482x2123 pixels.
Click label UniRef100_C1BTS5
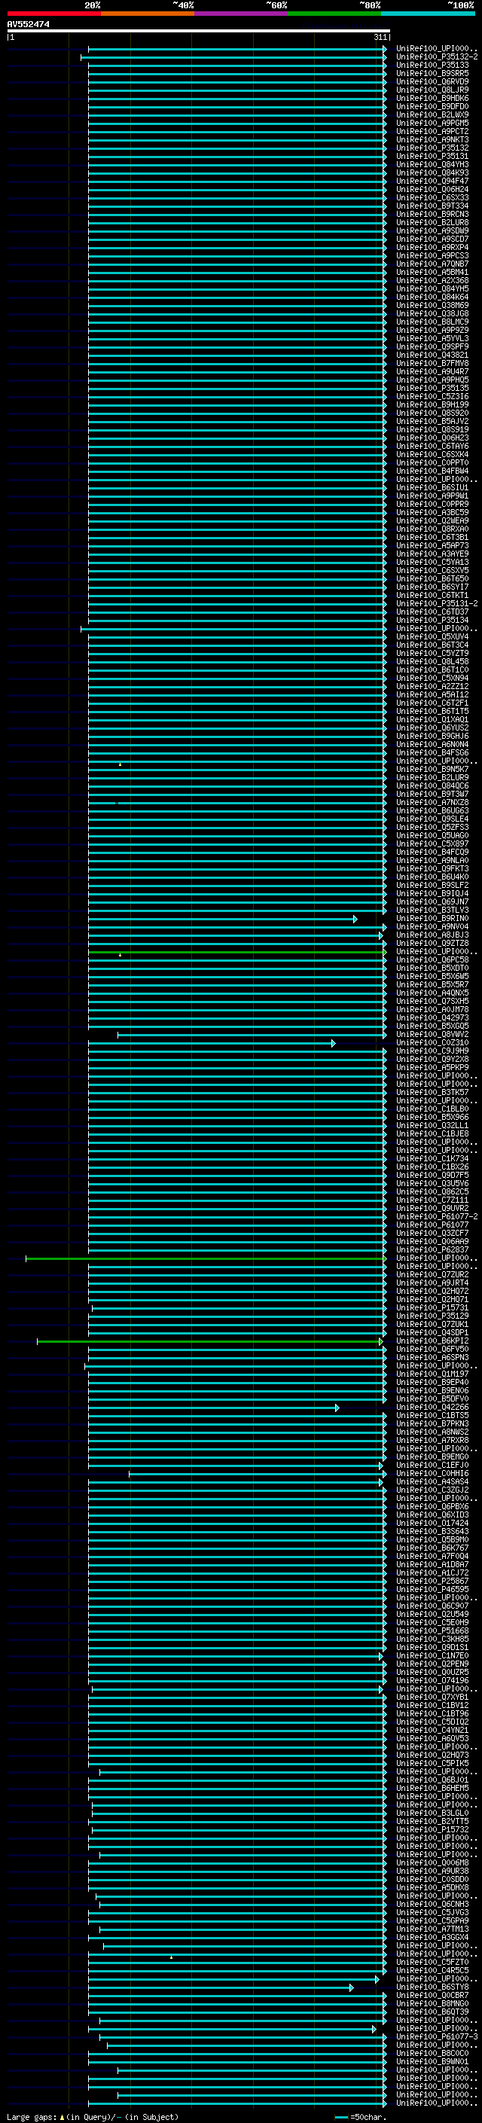(x=432, y=1416)
